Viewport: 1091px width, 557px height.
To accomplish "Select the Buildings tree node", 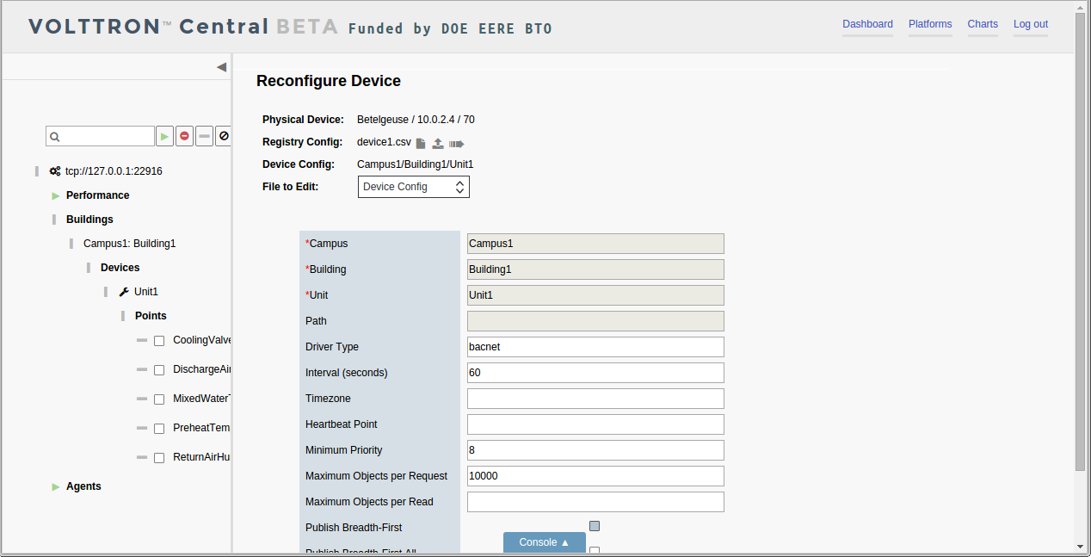I will point(89,220).
